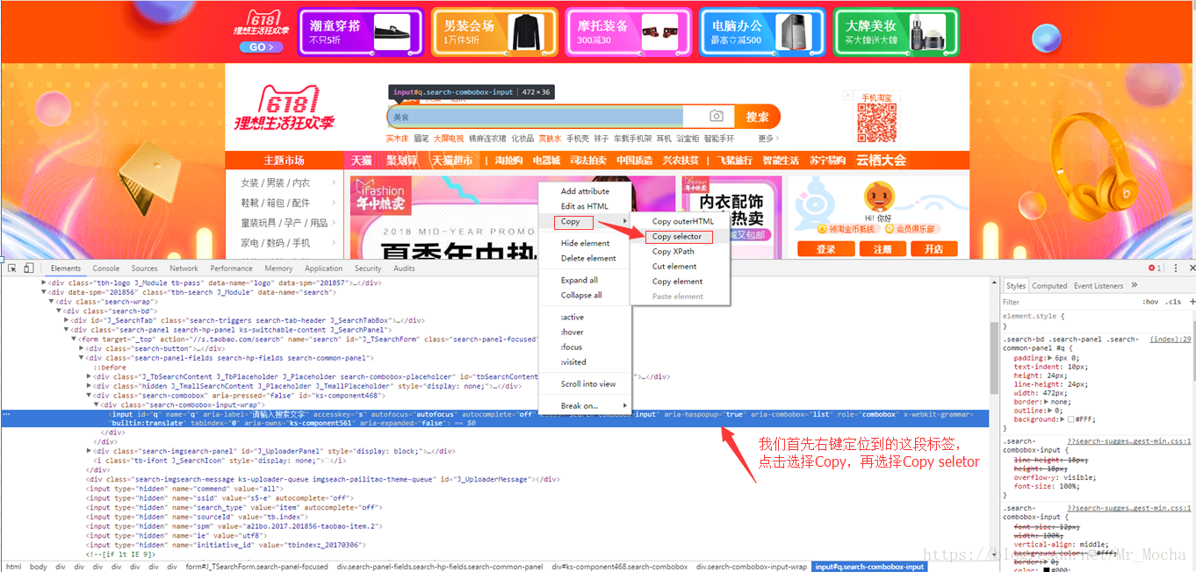Viewport: 1196px width, 572px height.
Task: Open the DevTools three-dot customize menu
Action: point(1174,268)
